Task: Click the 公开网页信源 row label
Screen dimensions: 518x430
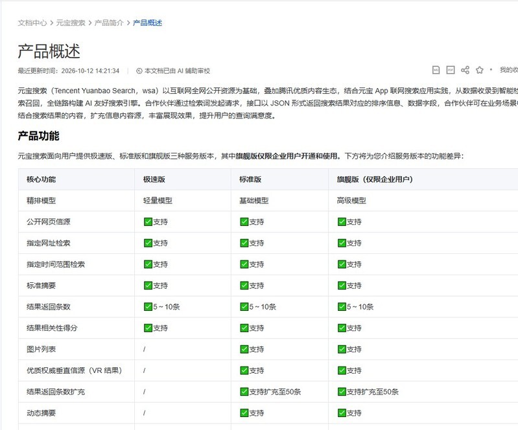Action: pyautogui.click(x=48, y=221)
